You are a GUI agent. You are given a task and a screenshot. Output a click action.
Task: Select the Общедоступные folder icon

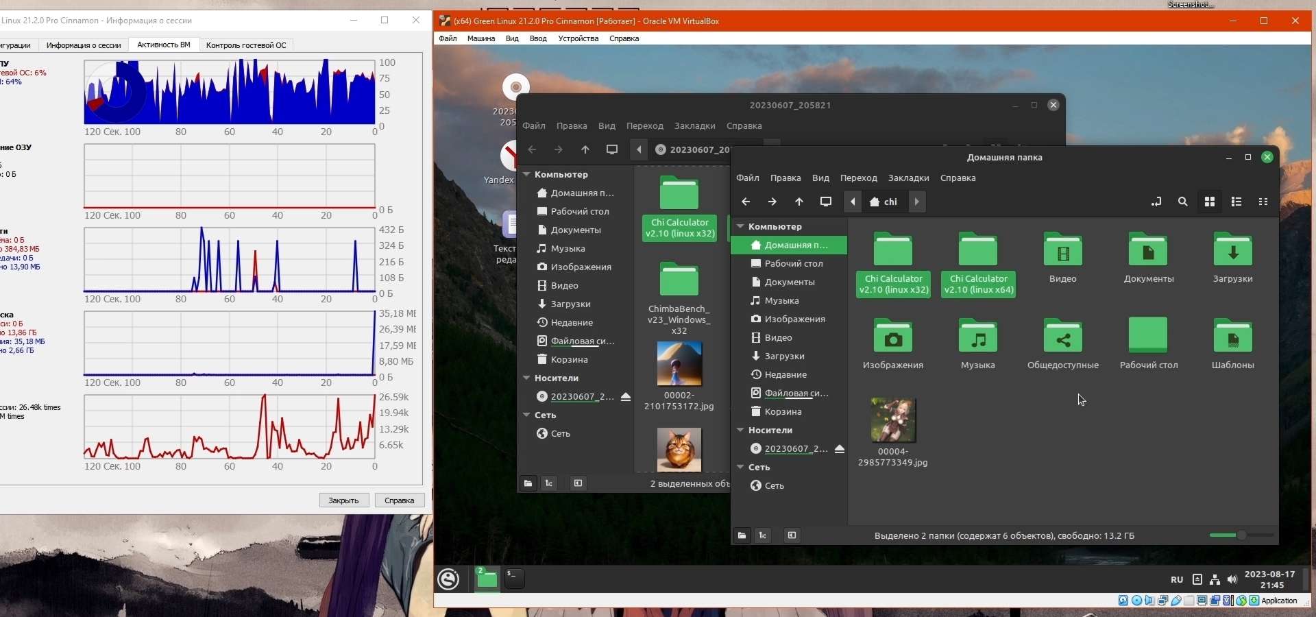[1063, 335]
